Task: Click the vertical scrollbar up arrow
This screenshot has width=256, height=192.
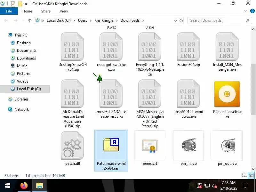Action: pyautogui.click(x=253, y=29)
